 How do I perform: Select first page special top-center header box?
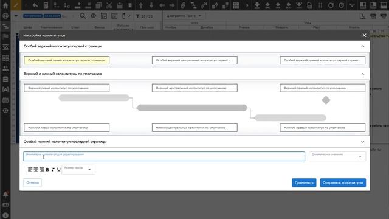[x=194, y=60]
